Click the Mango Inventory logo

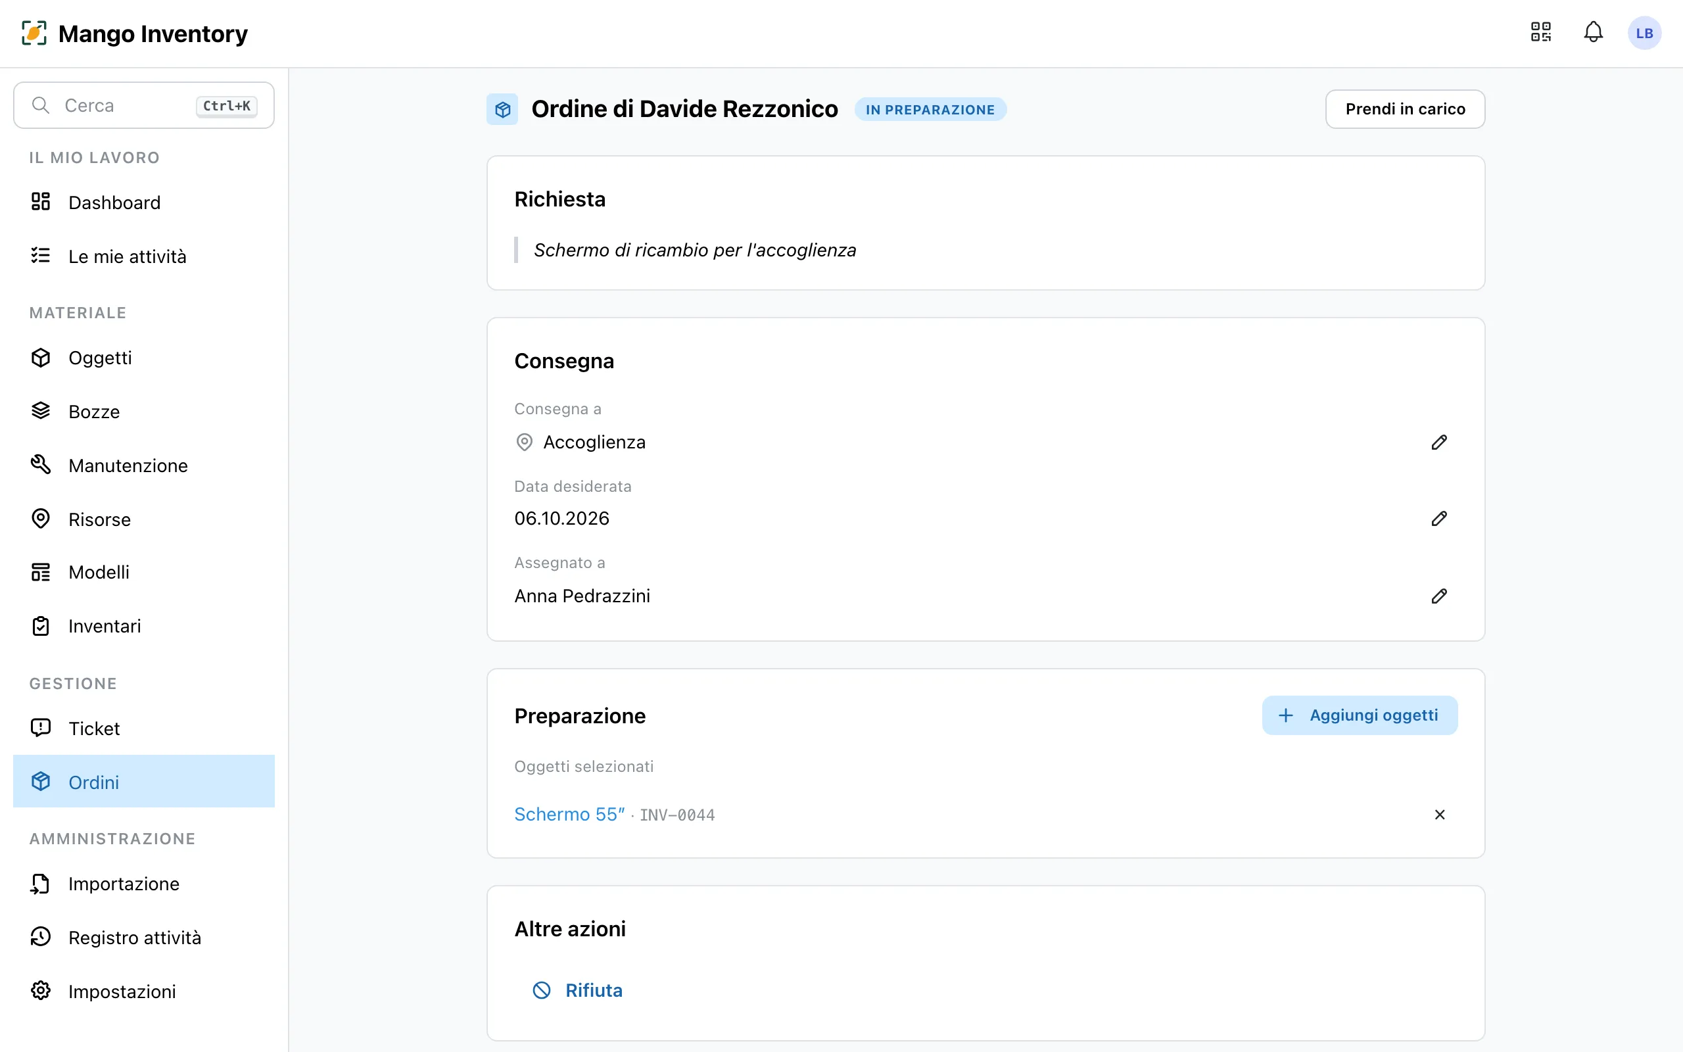coord(34,33)
